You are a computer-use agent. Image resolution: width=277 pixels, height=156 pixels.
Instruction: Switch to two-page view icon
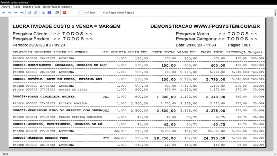point(36,12)
